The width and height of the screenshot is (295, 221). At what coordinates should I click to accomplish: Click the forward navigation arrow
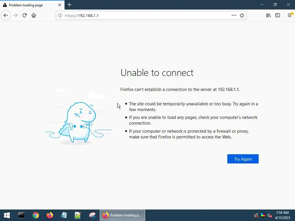(x=16, y=16)
